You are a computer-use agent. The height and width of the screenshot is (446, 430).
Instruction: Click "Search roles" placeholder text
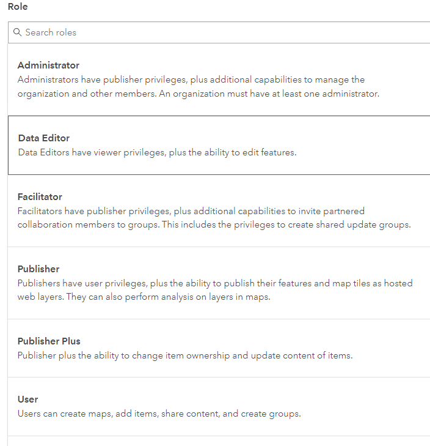click(x=51, y=32)
